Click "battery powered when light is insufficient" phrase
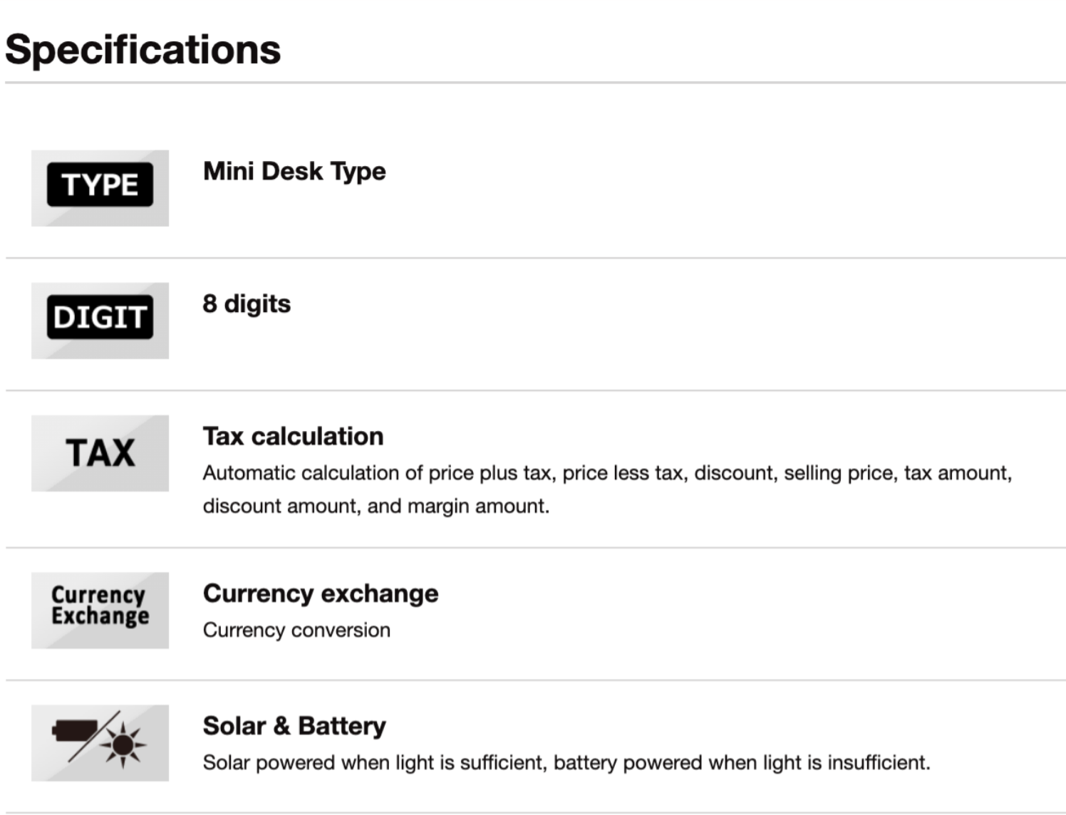The image size is (1066, 815). pyautogui.click(x=741, y=762)
